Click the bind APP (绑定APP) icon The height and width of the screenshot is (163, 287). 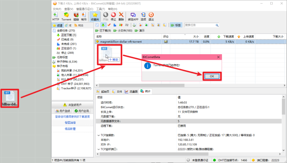coord(133,16)
